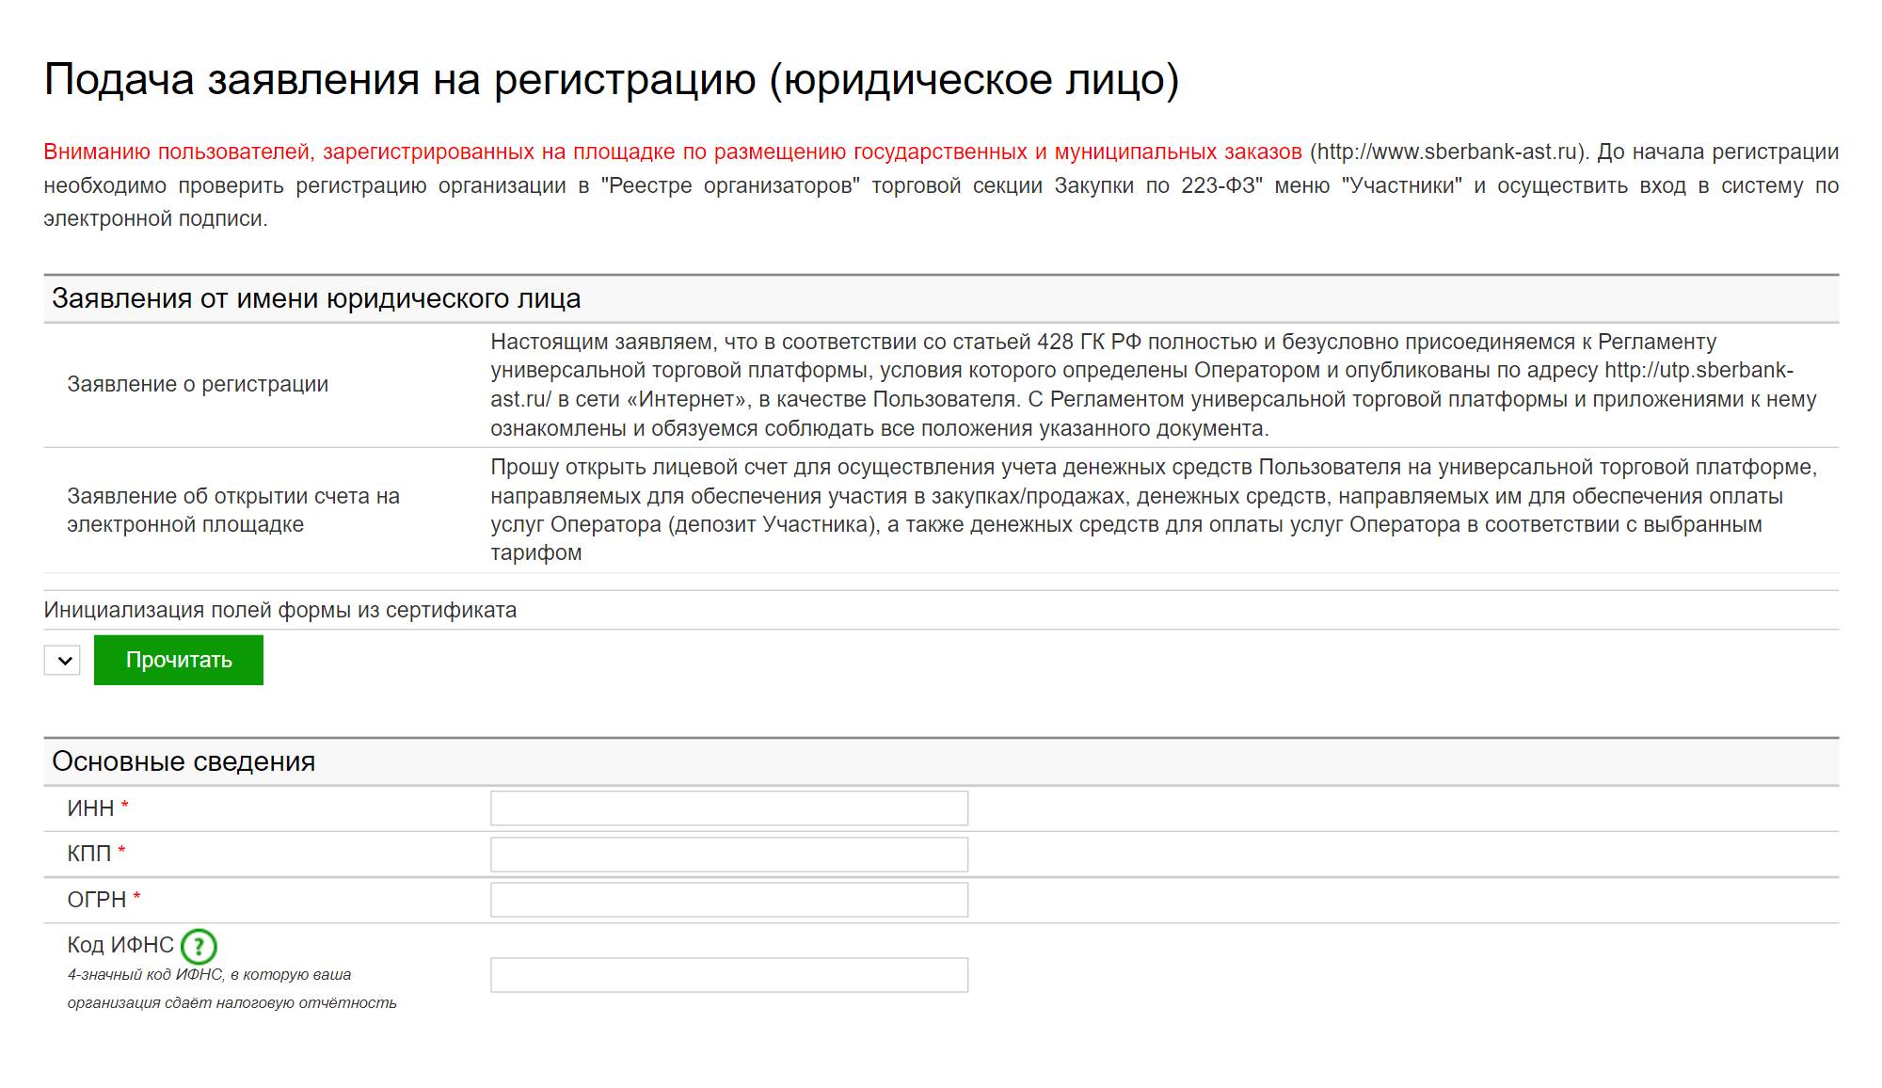Expand the dropdown chevron beside certificate selector
Viewport: 1882px width, 1088px height.
(x=61, y=661)
